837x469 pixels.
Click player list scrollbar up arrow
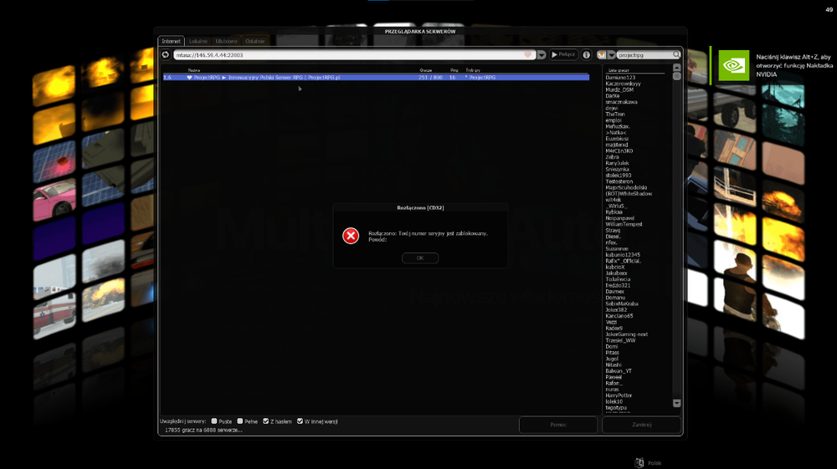pos(677,68)
